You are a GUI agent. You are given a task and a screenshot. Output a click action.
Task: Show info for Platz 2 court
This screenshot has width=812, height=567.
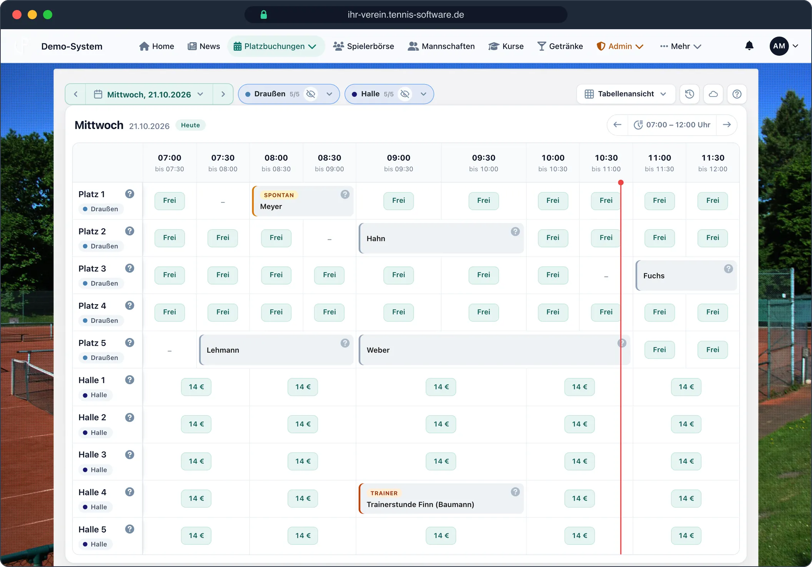click(x=130, y=231)
